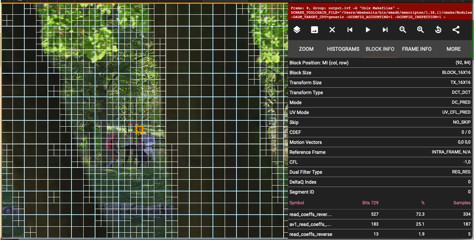Click the Symbol column header
The image size is (474, 240).
(x=297, y=203)
